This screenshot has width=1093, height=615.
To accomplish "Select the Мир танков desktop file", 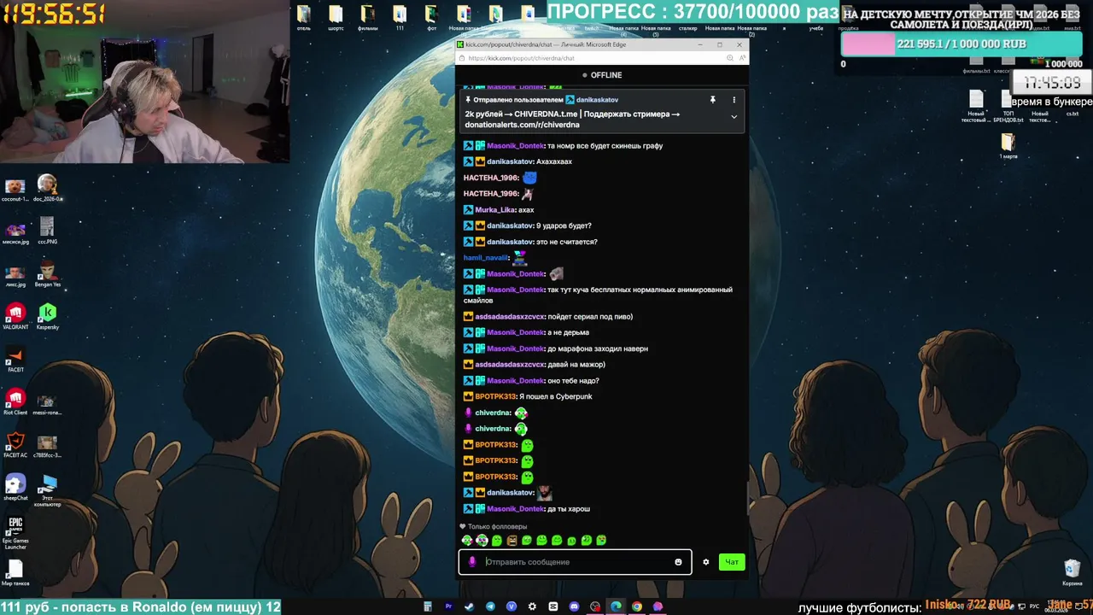I will coord(15,572).
